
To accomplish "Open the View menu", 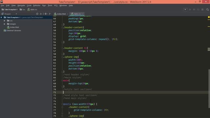I will pyautogui.click(x=13, y=6).
